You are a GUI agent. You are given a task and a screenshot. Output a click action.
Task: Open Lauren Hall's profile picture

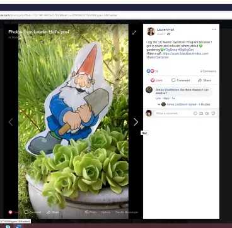click(x=151, y=31)
